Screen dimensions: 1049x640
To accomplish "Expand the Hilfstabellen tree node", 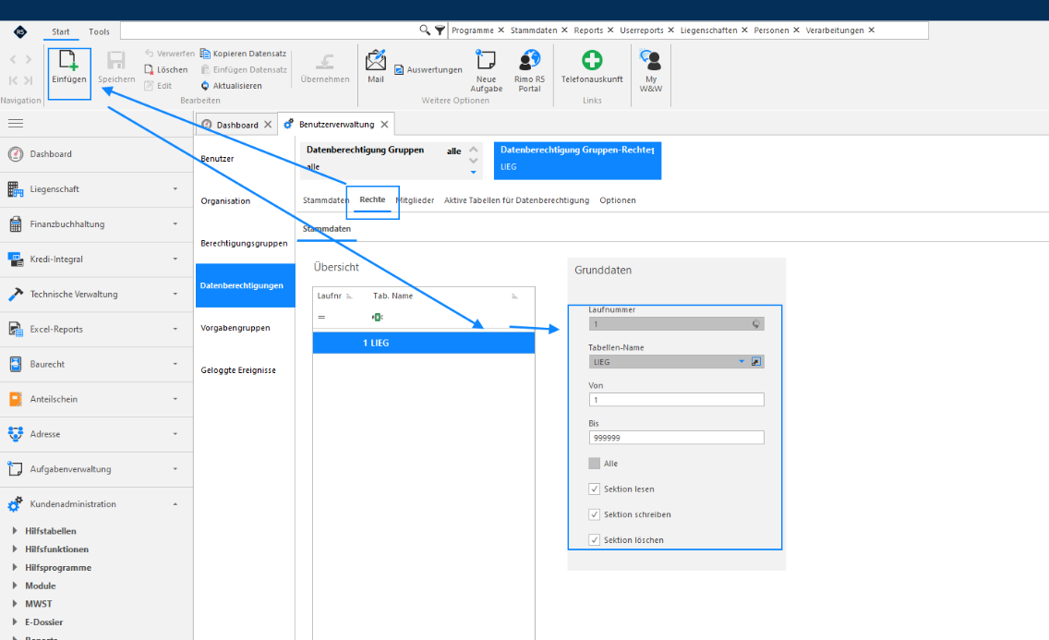I will pyautogui.click(x=15, y=530).
